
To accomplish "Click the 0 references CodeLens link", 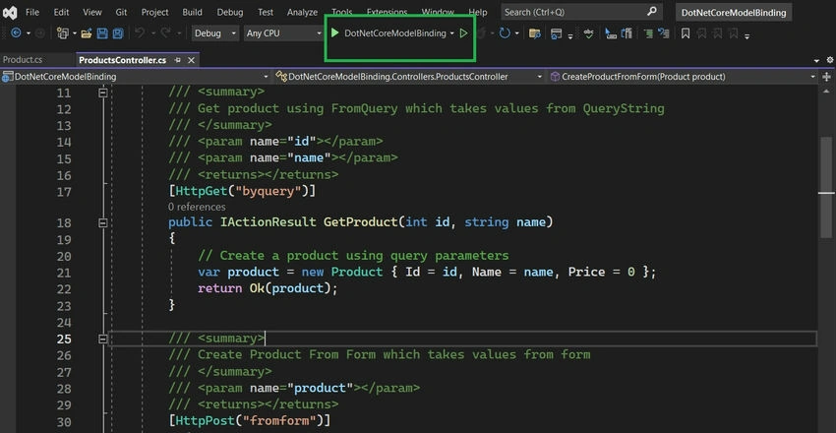I will click(x=197, y=207).
